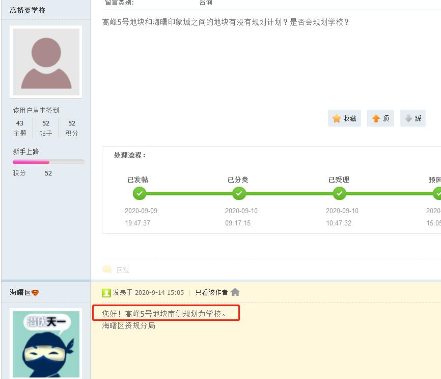The height and width of the screenshot is (379, 441).
Task: Click the reply speech bubble icon
Action: [x=107, y=269]
